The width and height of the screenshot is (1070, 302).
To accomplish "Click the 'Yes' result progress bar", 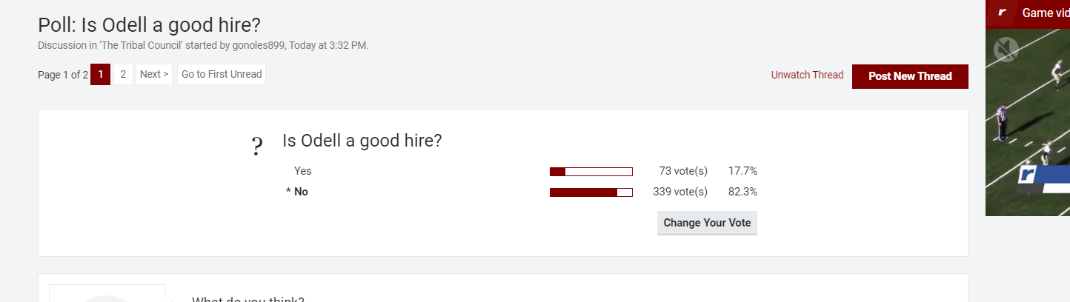I will pyautogui.click(x=591, y=172).
